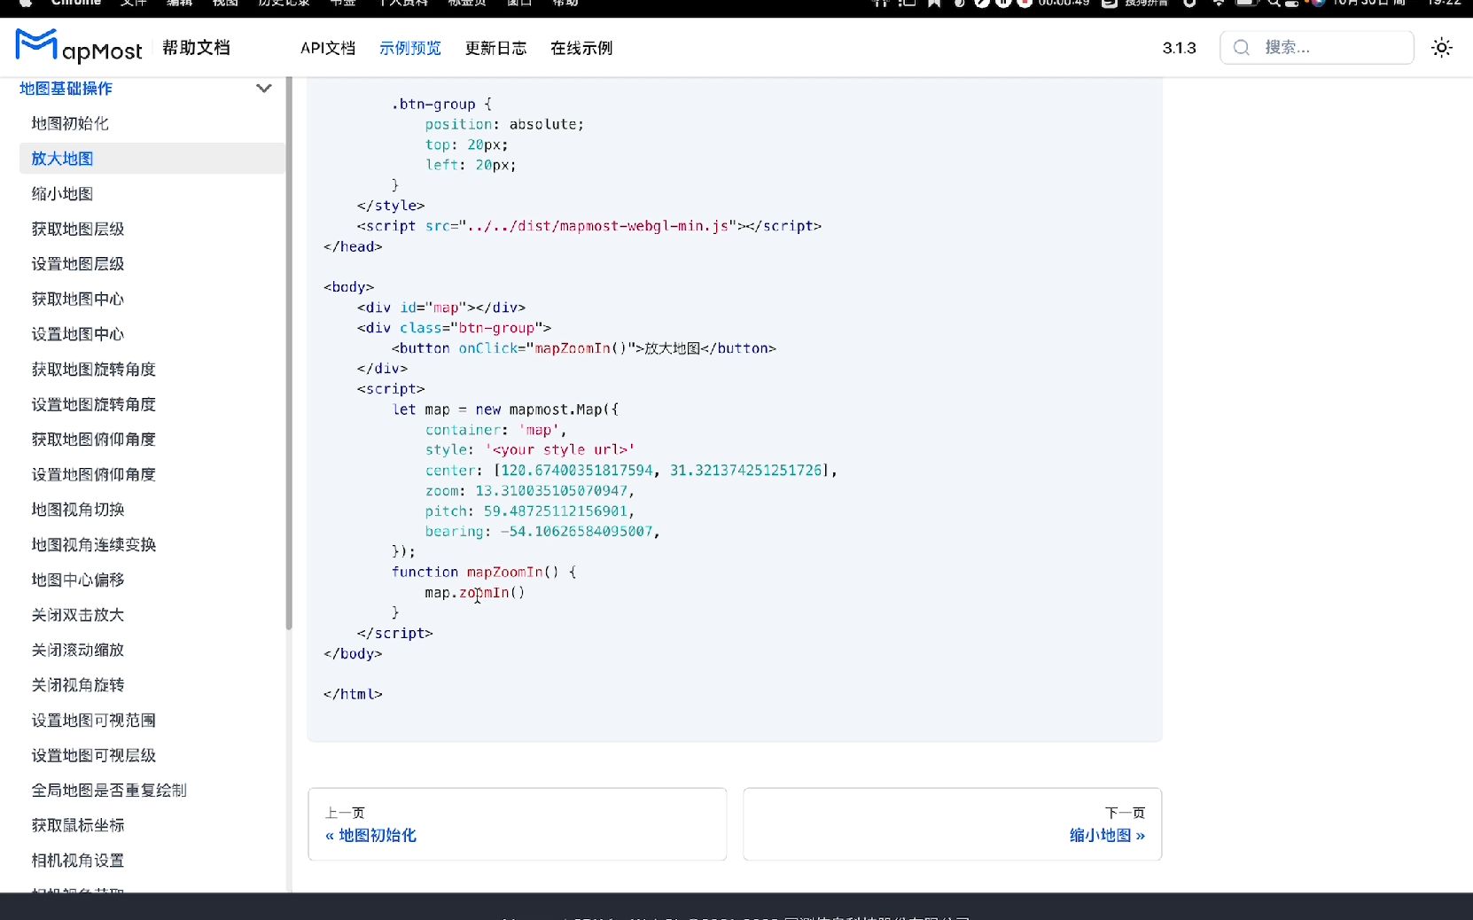Image resolution: width=1473 pixels, height=920 pixels.
Task: Open 获取地图层级 sidebar entry
Action: (x=78, y=229)
